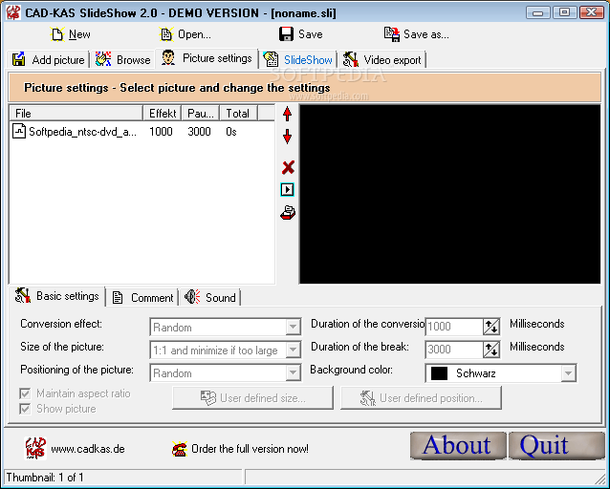Choose Save as... in the toolbar
The image size is (610, 489).
coord(416,34)
